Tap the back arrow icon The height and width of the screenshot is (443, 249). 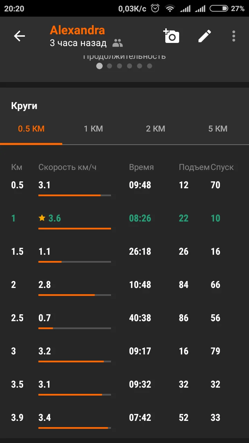(19, 36)
